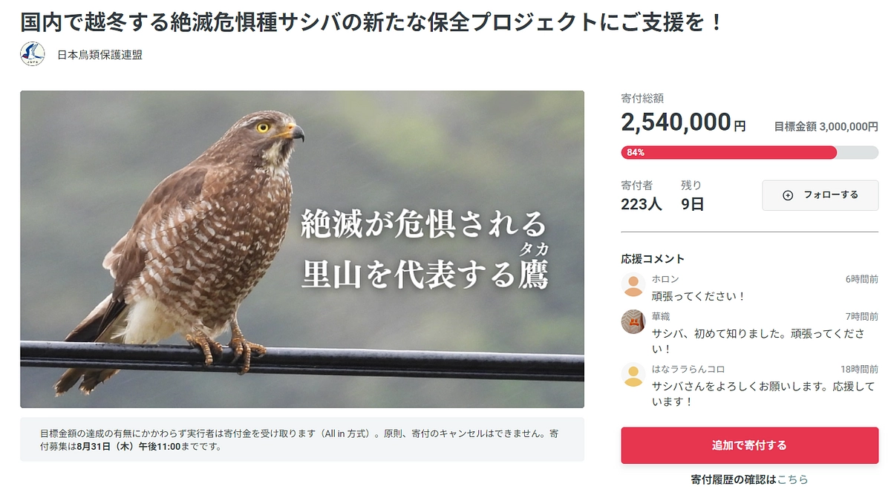The width and height of the screenshot is (891, 495).
Task: Click はなラララらんコロ's avatar icon
Action: point(632,375)
